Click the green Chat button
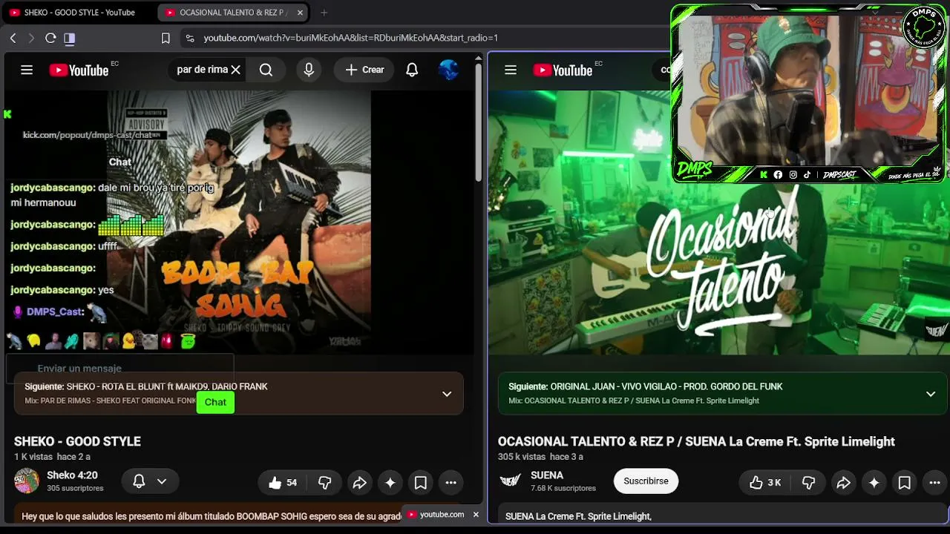This screenshot has height=534, width=950. click(x=215, y=402)
